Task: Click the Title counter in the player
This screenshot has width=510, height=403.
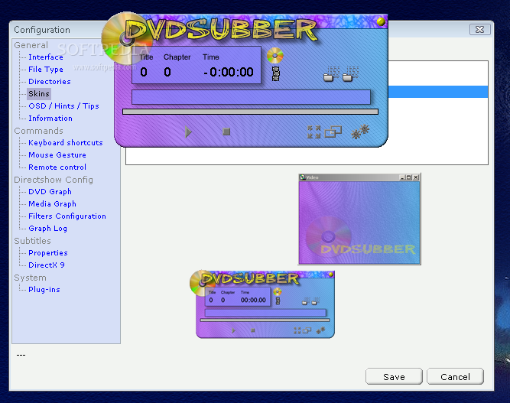Action: (144, 72)
